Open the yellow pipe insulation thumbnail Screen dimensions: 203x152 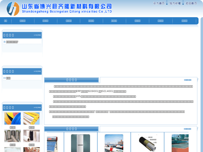32,119
